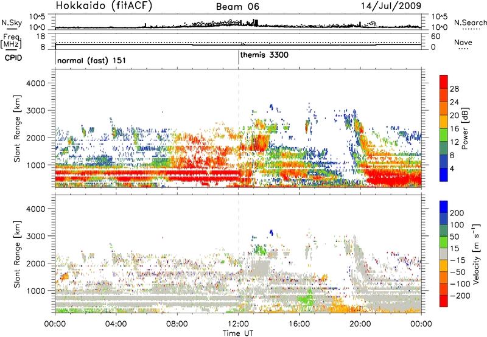Click the themis CPID boundary marker at 12:00
The height and width of the screenshot is (337, 487).
click(238, 57)
